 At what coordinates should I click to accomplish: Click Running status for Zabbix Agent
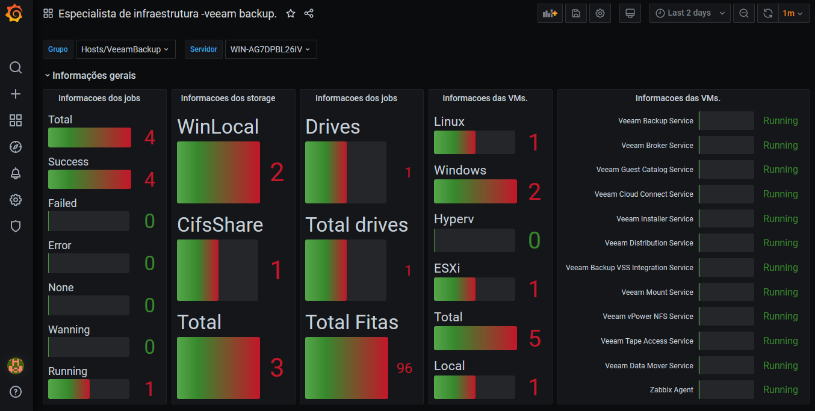click(x=781, y=390)
